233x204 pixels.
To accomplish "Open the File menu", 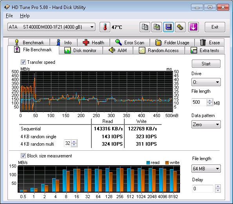I will coord(9,16).
